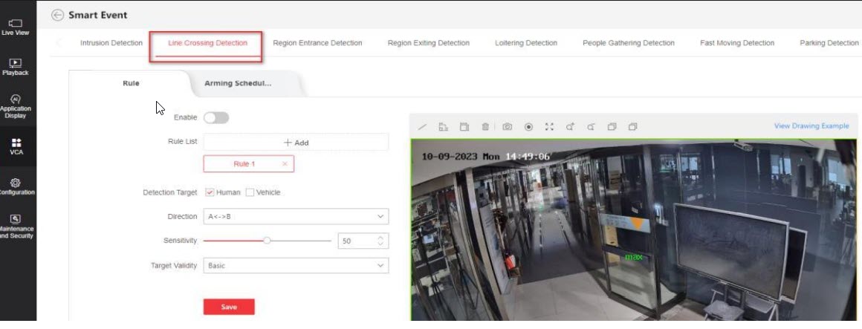This screenshot has width=862, height=329.
Task: Uncheck the Human detection target checkbox
Action: [210, 192]
